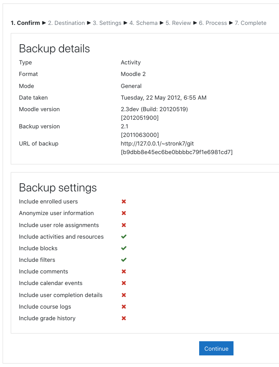Screen dimensions: 279x367
Task: Click the red cross beside Include enrolled users
Action: pos(124,201)
